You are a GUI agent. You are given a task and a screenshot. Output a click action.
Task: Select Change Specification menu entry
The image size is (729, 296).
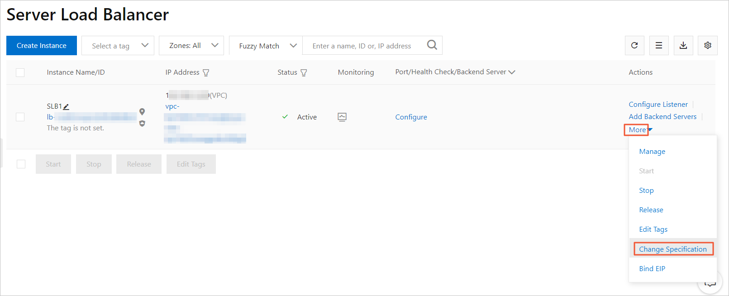pyautogui.click(x=673, y=249)
